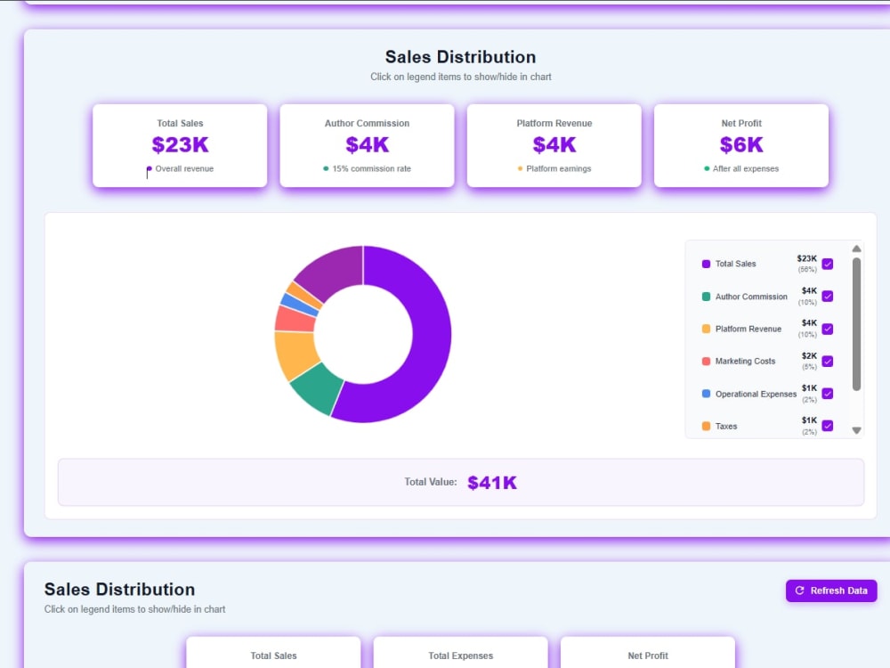Screen dimensions: 890x668
Task: Click the blue Operational Expenses donut segment
Action: coord(298,304)
